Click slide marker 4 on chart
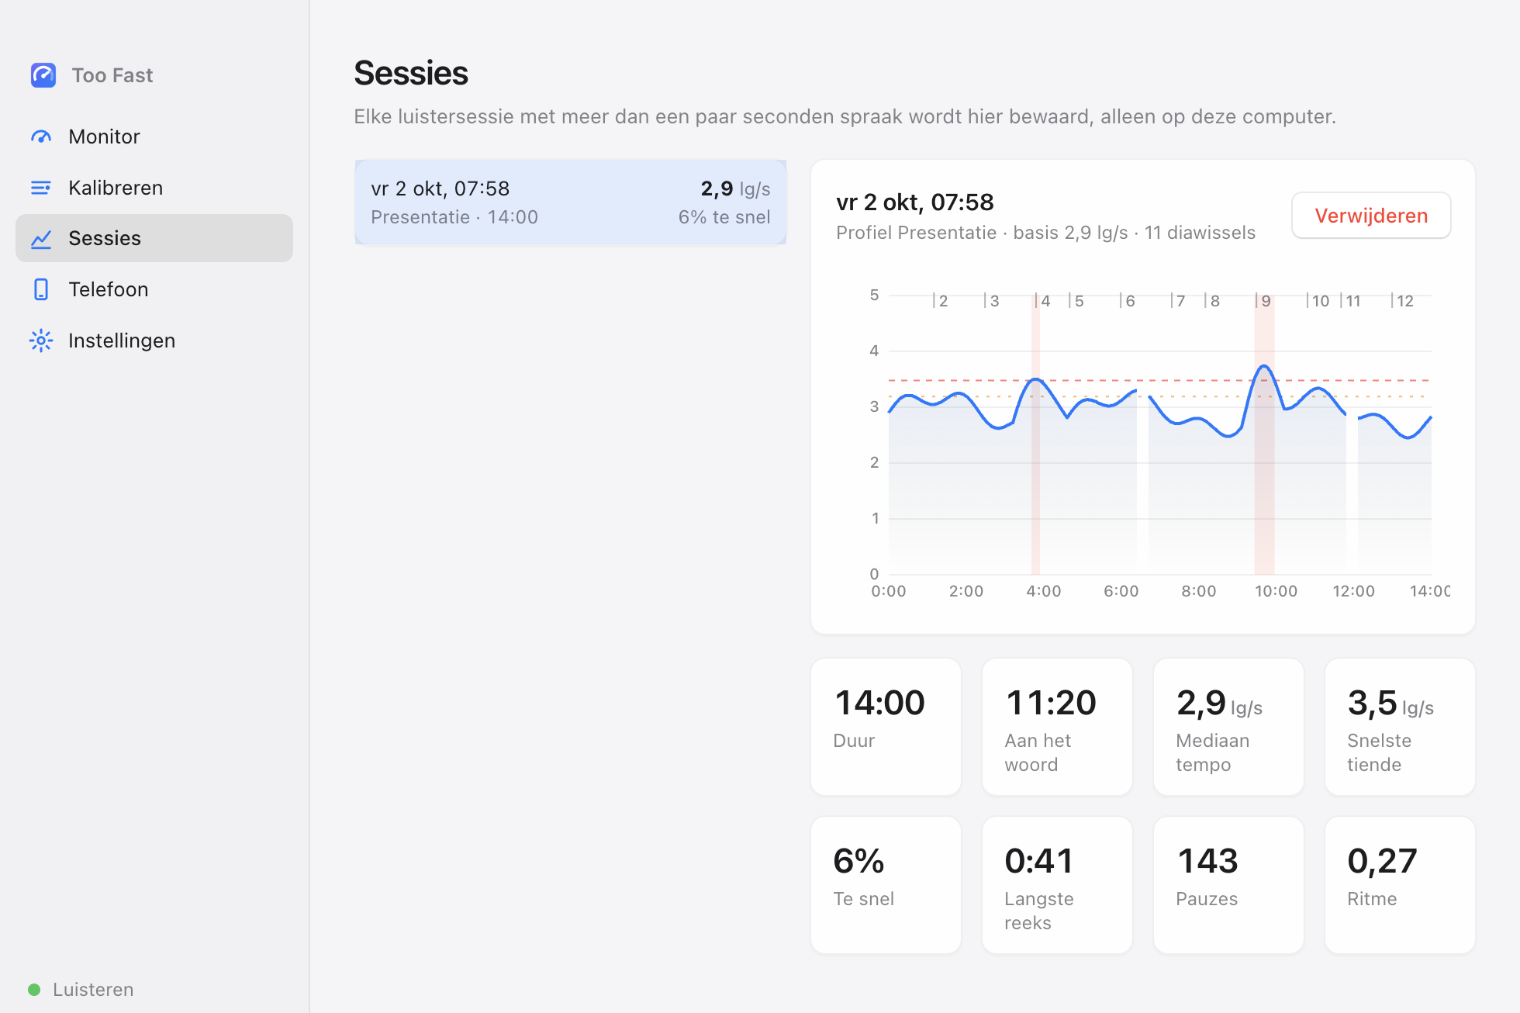This screenshot has height=1013, width=1520. tap(1042, 301)
